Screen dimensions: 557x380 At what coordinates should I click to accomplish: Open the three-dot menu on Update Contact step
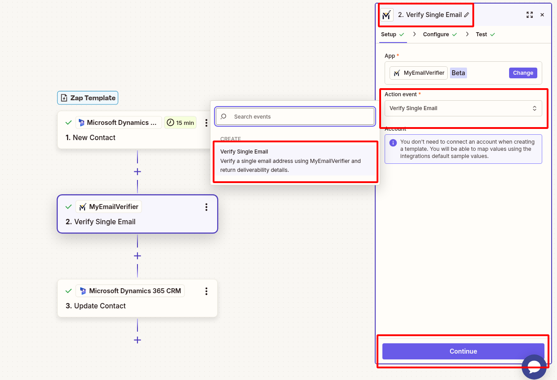[206, 291]
